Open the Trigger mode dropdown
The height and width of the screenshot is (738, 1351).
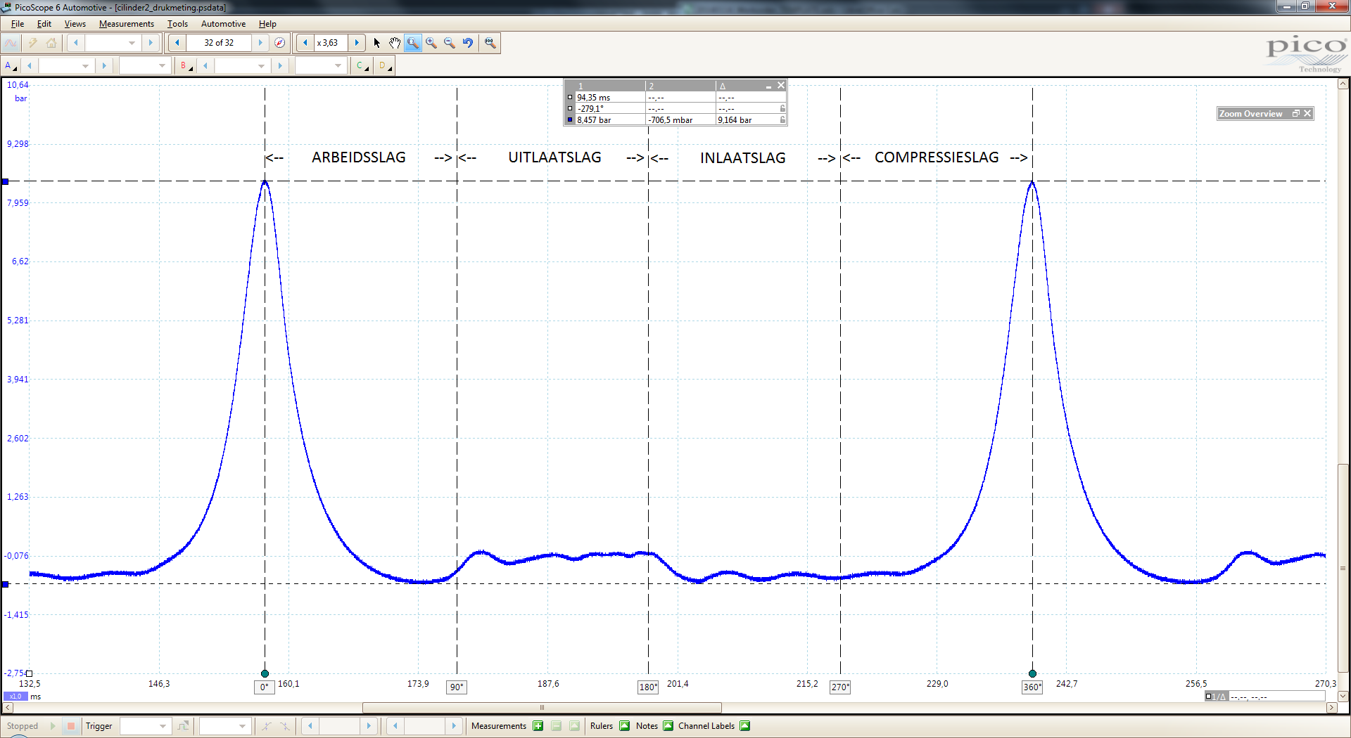point(146,726)
